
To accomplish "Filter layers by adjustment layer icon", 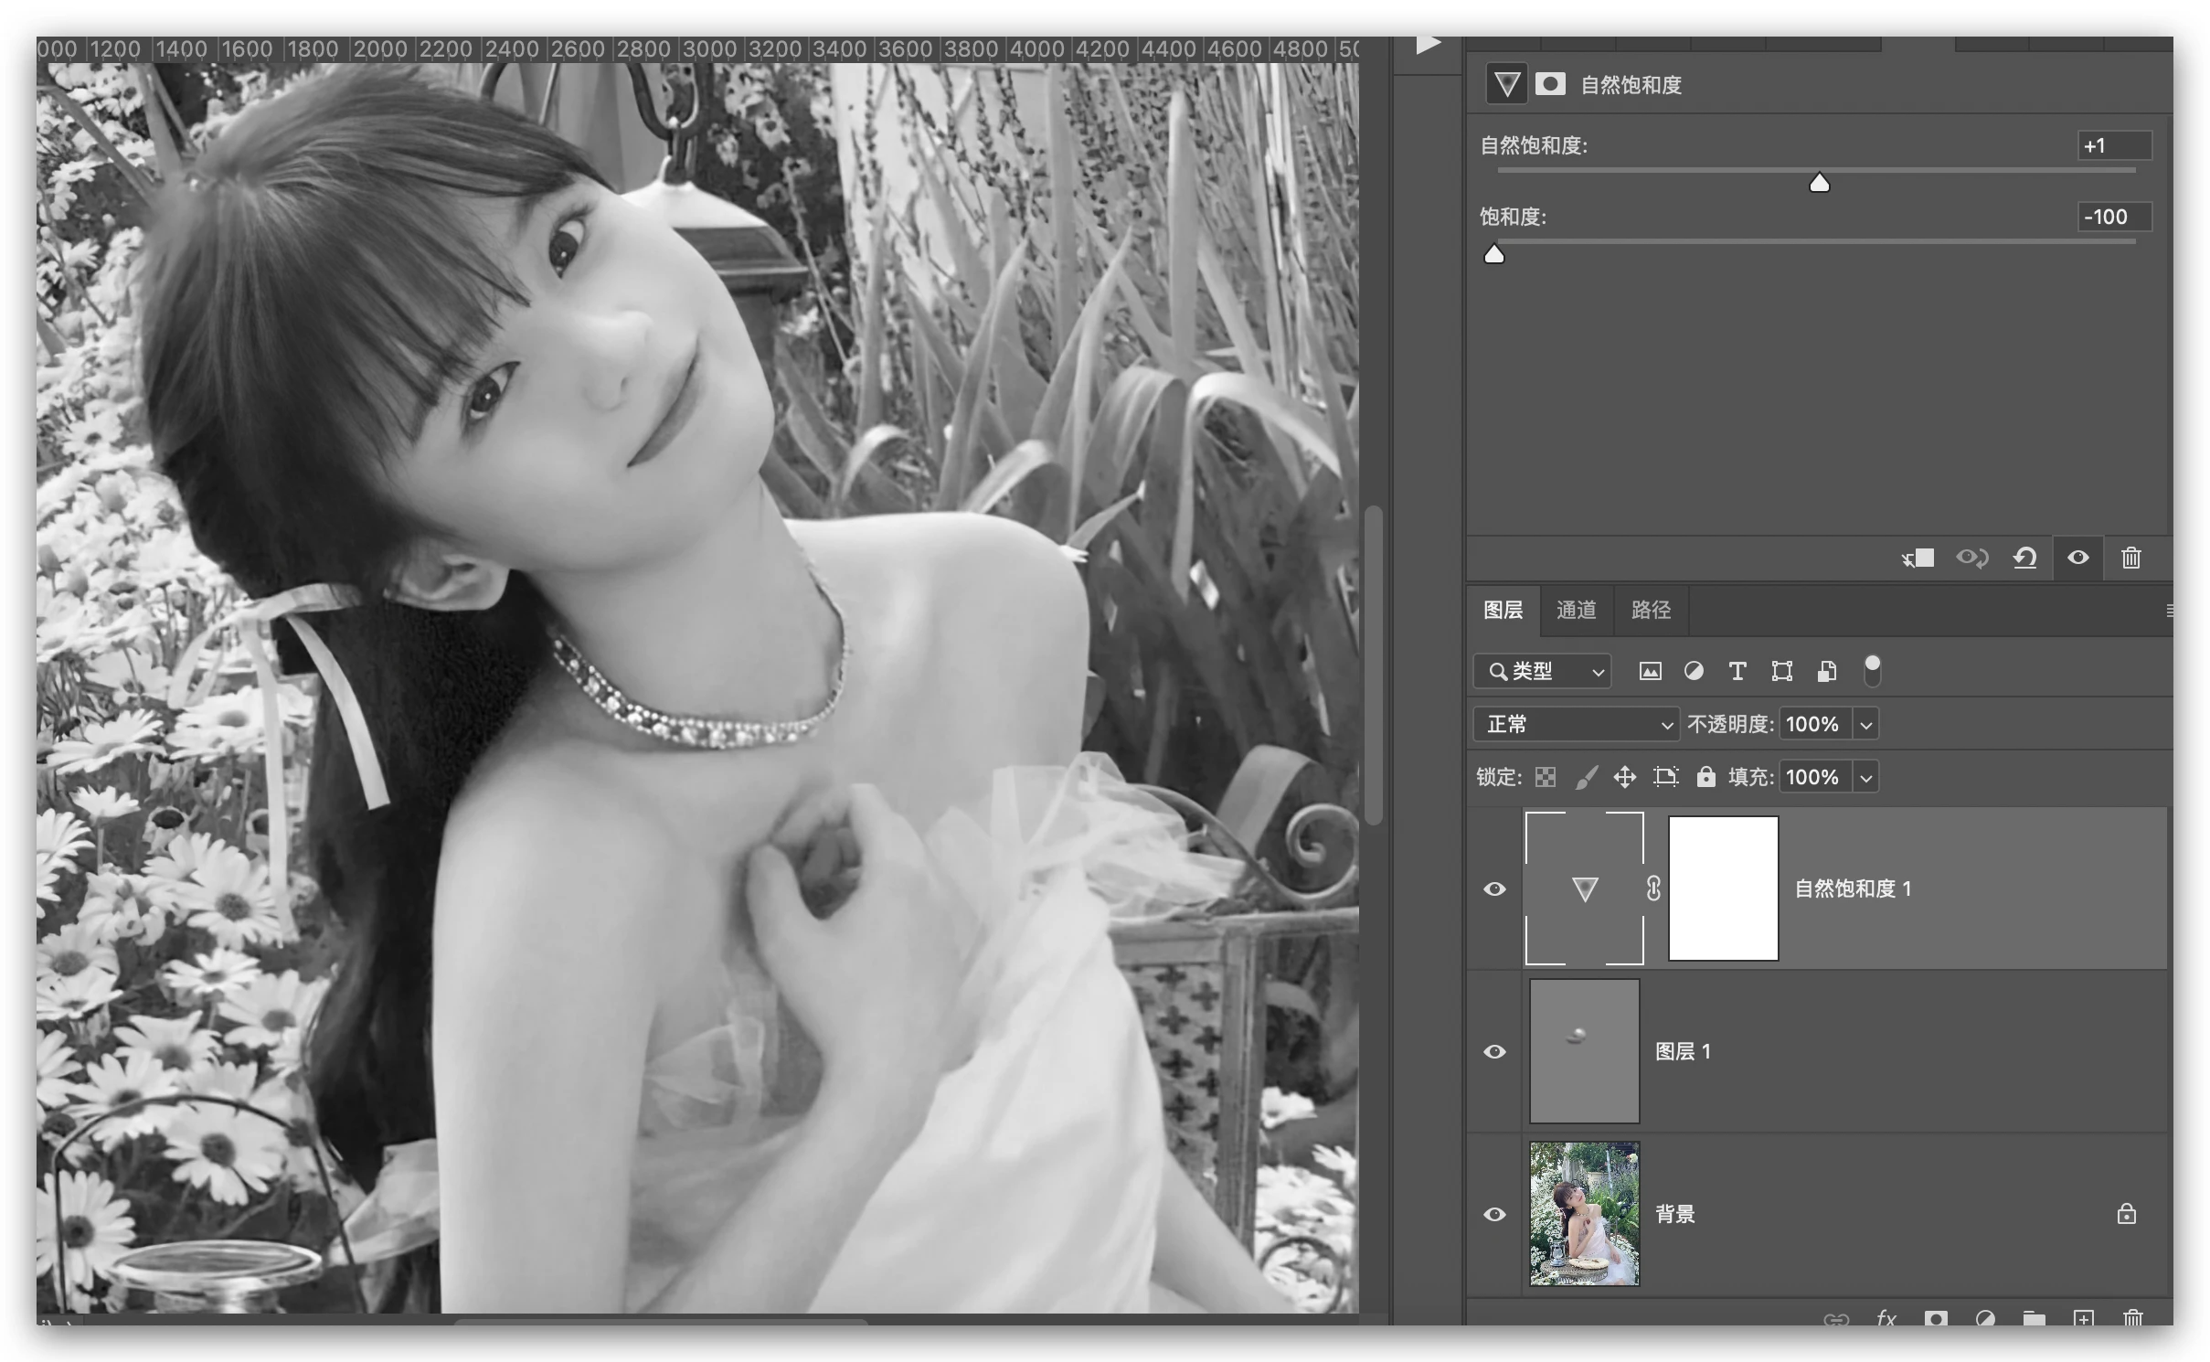I will point(1694,672).
